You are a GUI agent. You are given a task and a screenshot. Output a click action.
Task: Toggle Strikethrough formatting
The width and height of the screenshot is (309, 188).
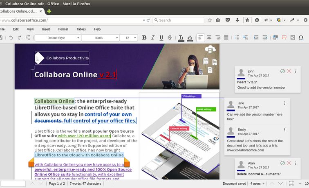pyautogui.click(x=170, y=38)
